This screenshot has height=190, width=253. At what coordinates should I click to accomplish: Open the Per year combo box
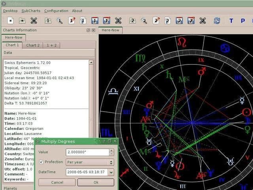click(90, 162)
